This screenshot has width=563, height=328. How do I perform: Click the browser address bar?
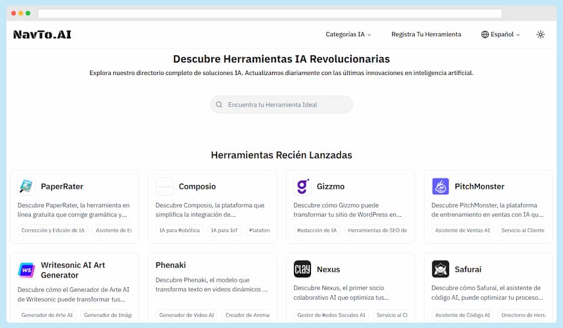tap(270, 13)
